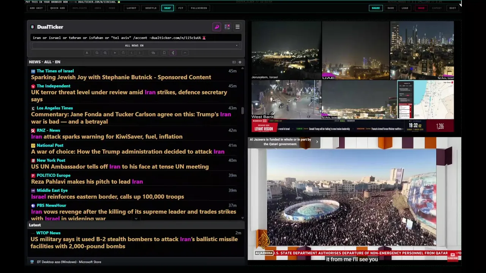Click the 83 item count label
Image resolution: width=486 pixels, height=273 pixels.
point(234,62)
